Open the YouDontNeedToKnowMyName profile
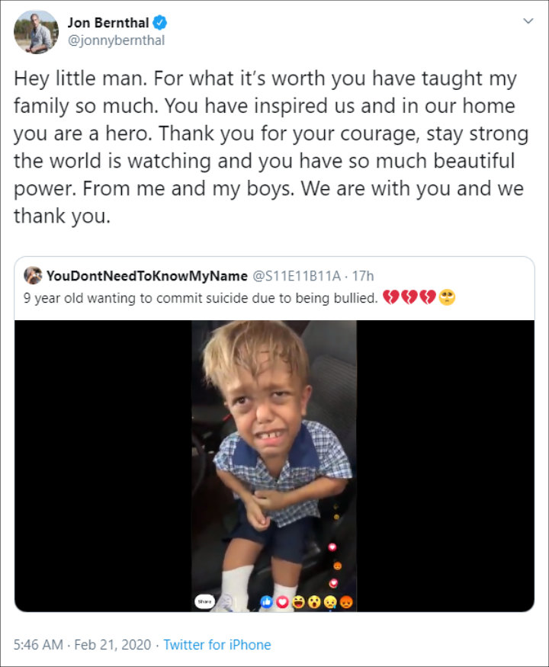 pyautogui.click(x=146, y=275)
